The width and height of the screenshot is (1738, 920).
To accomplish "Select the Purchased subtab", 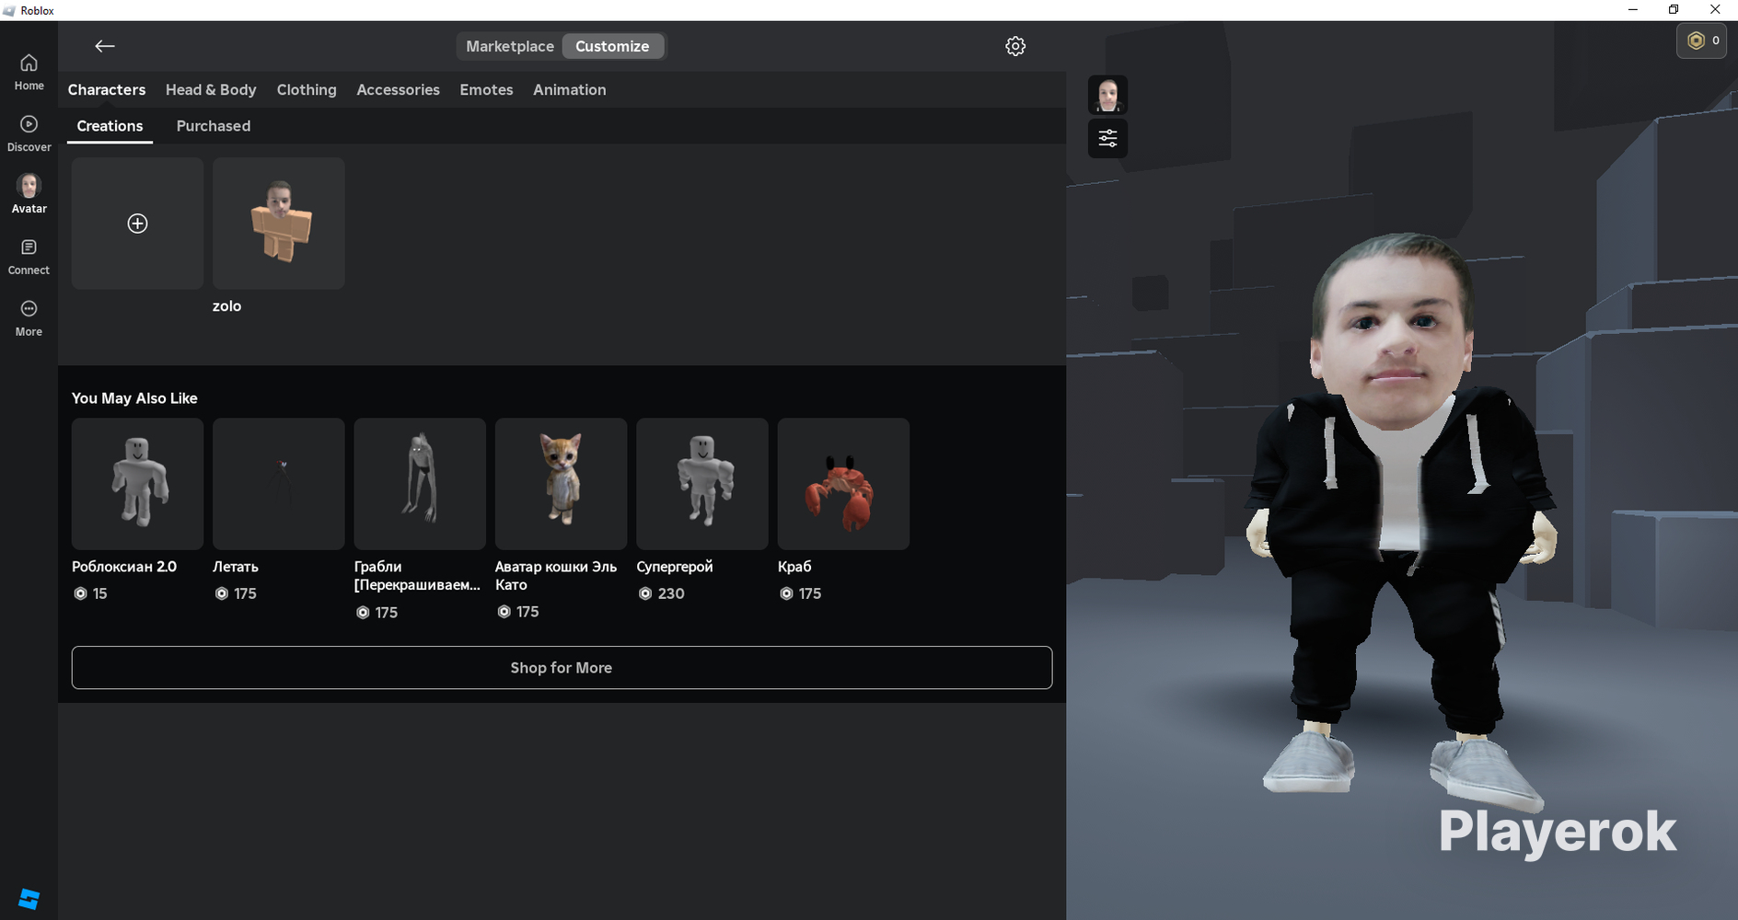I will coord(214,126).
